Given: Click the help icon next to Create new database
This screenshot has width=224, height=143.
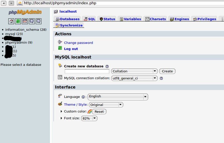Looking at the screenshot, I should 107,66.
